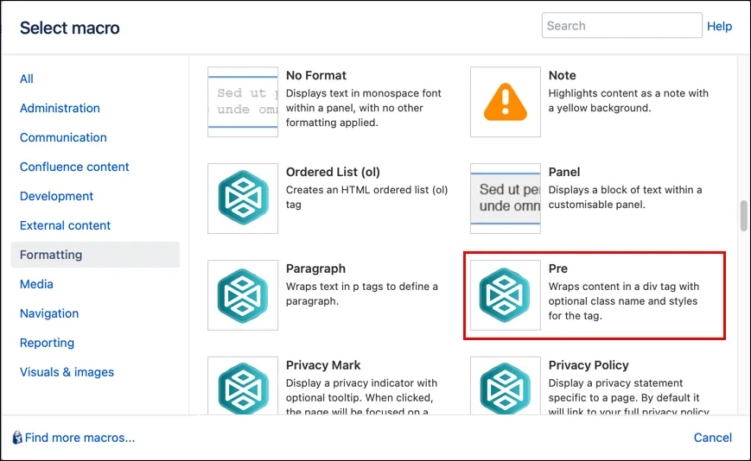The width and height of the screenshot is (751, 461).
Task: Click the Find more macros link
Action: pyautogui.click(x=80, y=438)
